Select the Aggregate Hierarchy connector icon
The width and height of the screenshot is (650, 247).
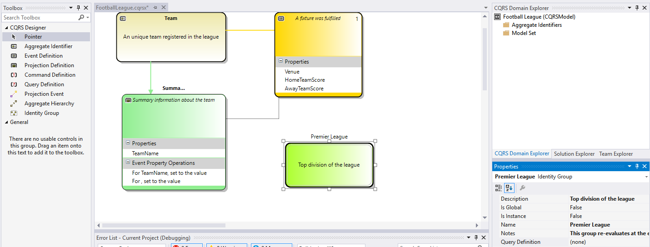pyautogui.click(x=14, y=104)
